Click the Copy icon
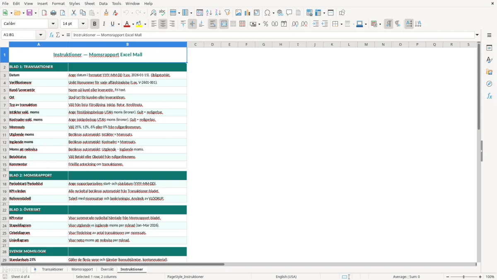The width and height of the screenshot is (497, 280). pos(83,13)
